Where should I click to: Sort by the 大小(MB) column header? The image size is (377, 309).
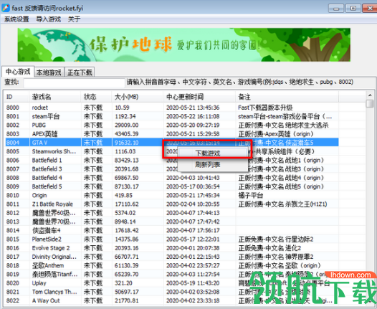pos(138,97)
